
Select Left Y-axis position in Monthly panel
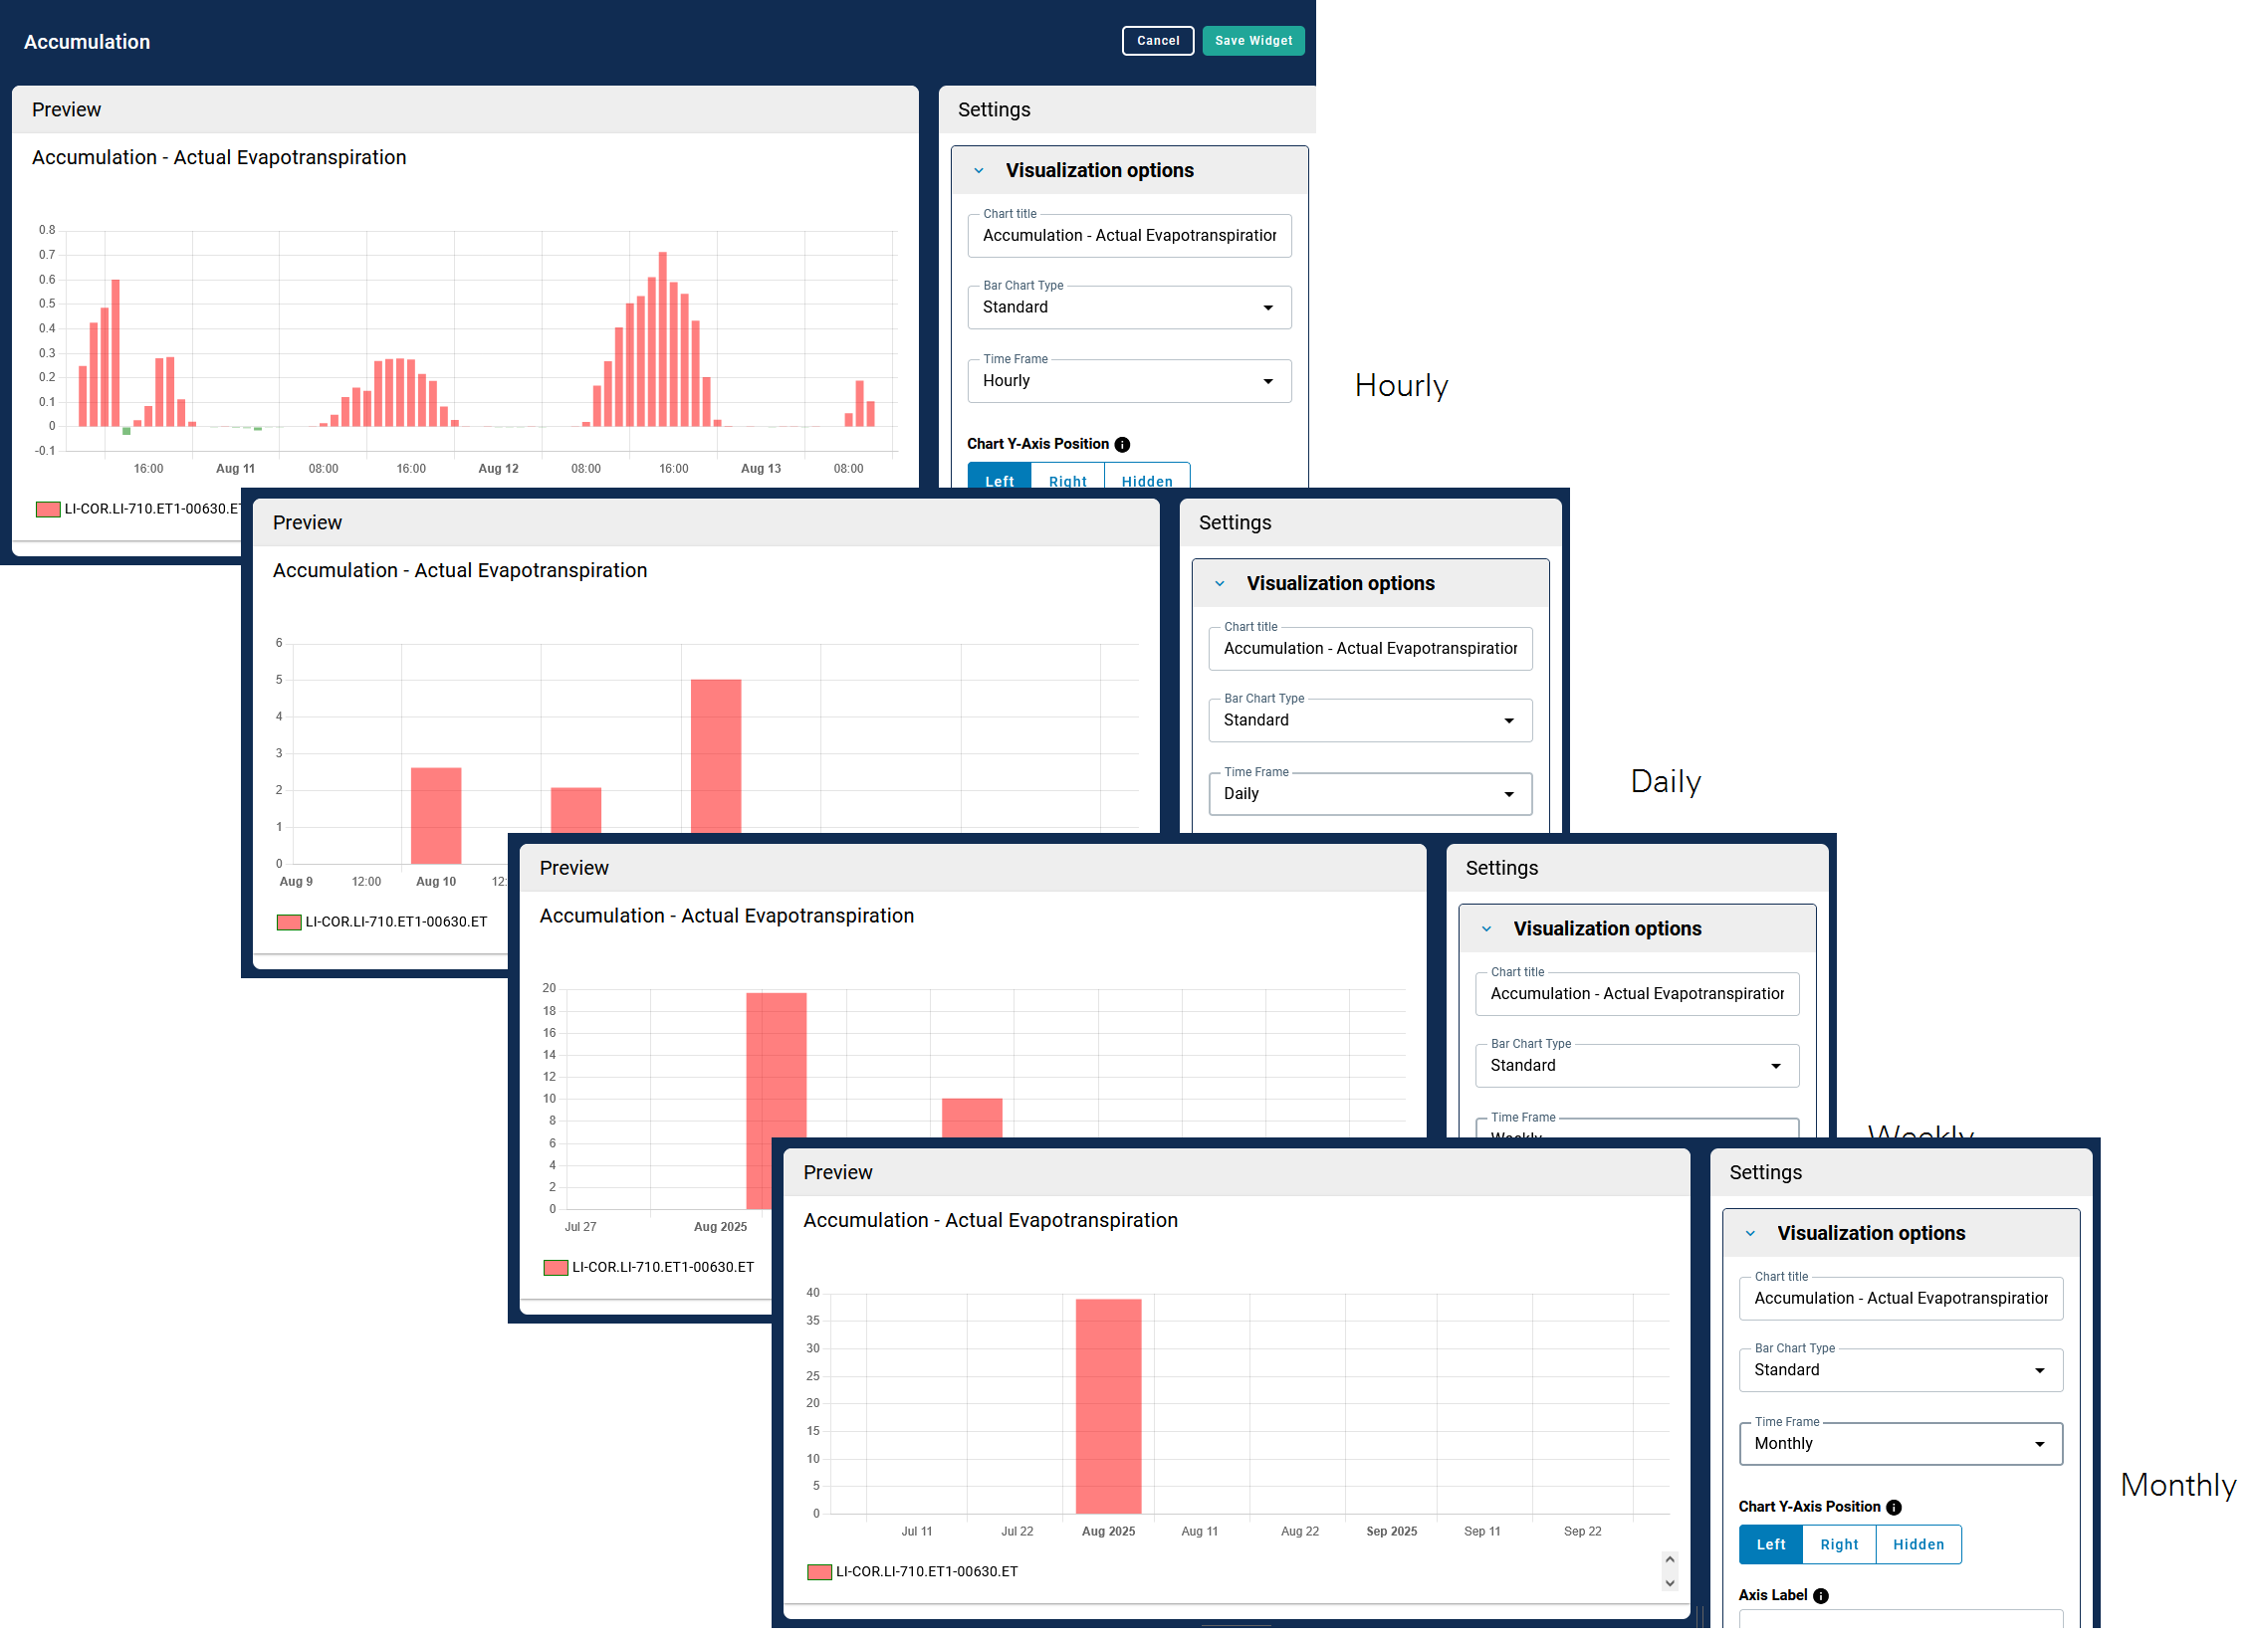click(1770, 1544)
